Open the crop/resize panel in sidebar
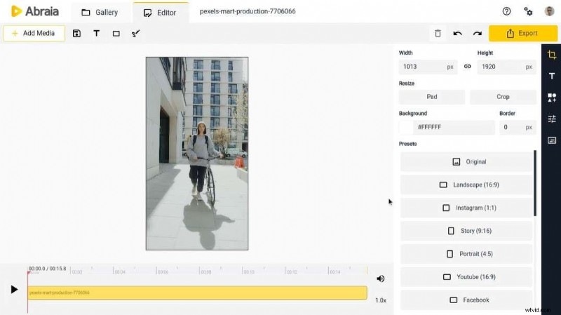Image resolution: width=561 pixels, height=315 pixels. coord(551,55)
